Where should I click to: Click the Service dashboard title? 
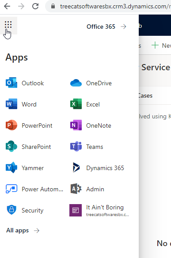(156, 67)
